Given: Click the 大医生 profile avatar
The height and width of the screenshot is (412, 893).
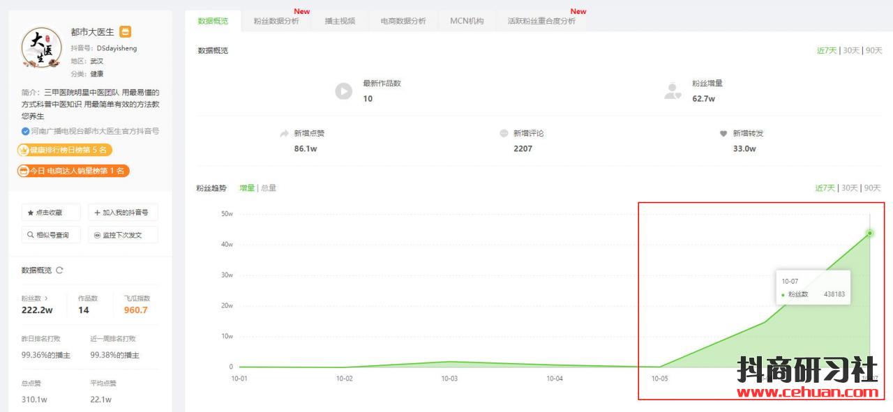Looking at the screenshot, I should 42,47.
